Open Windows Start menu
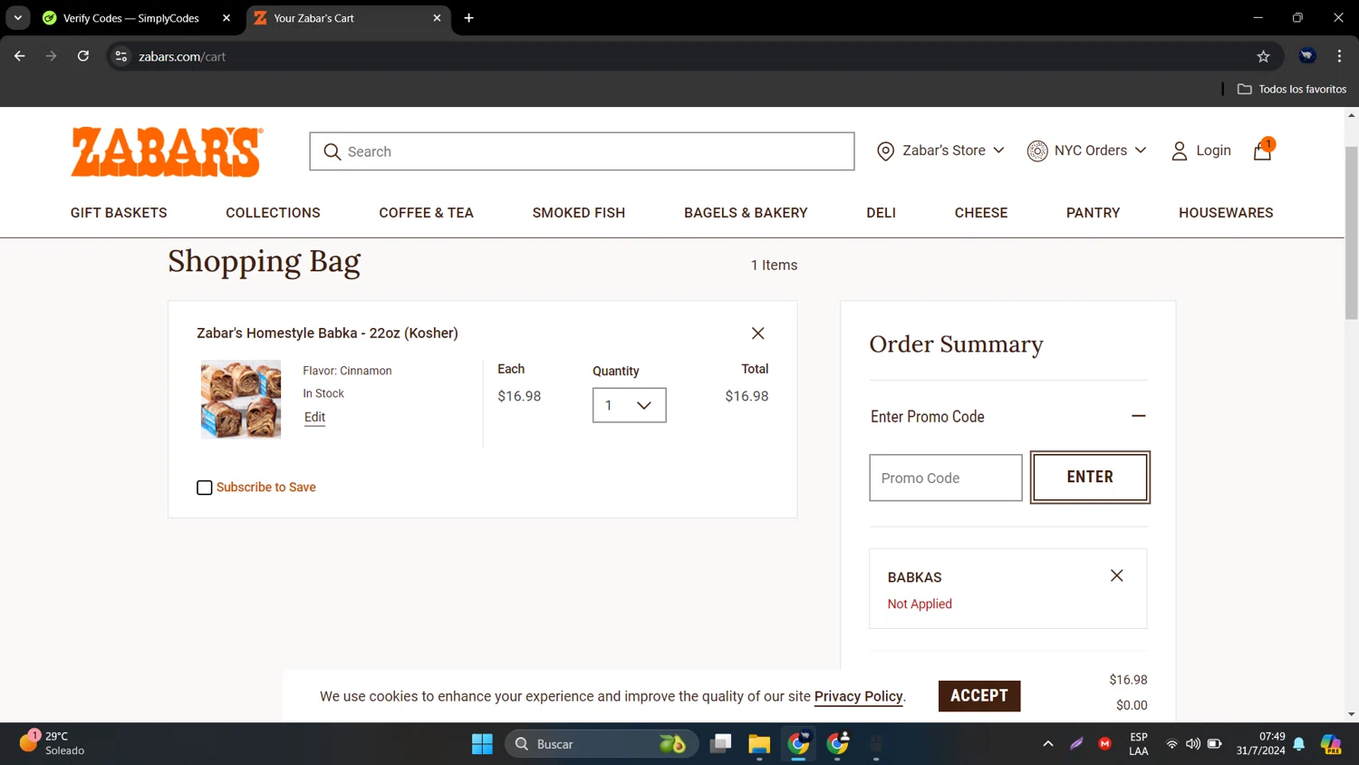The image size is (1359, 765). click(482, 744)
